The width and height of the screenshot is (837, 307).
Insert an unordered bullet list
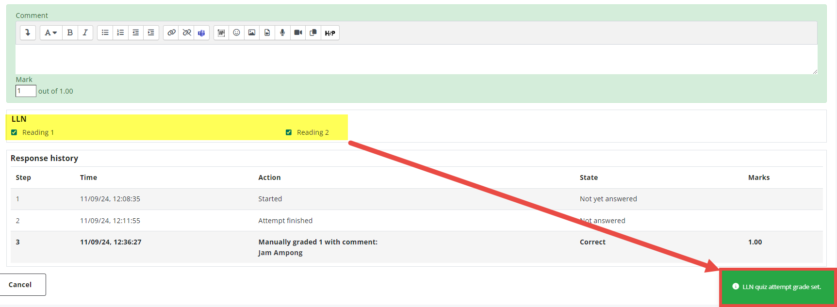105,32
